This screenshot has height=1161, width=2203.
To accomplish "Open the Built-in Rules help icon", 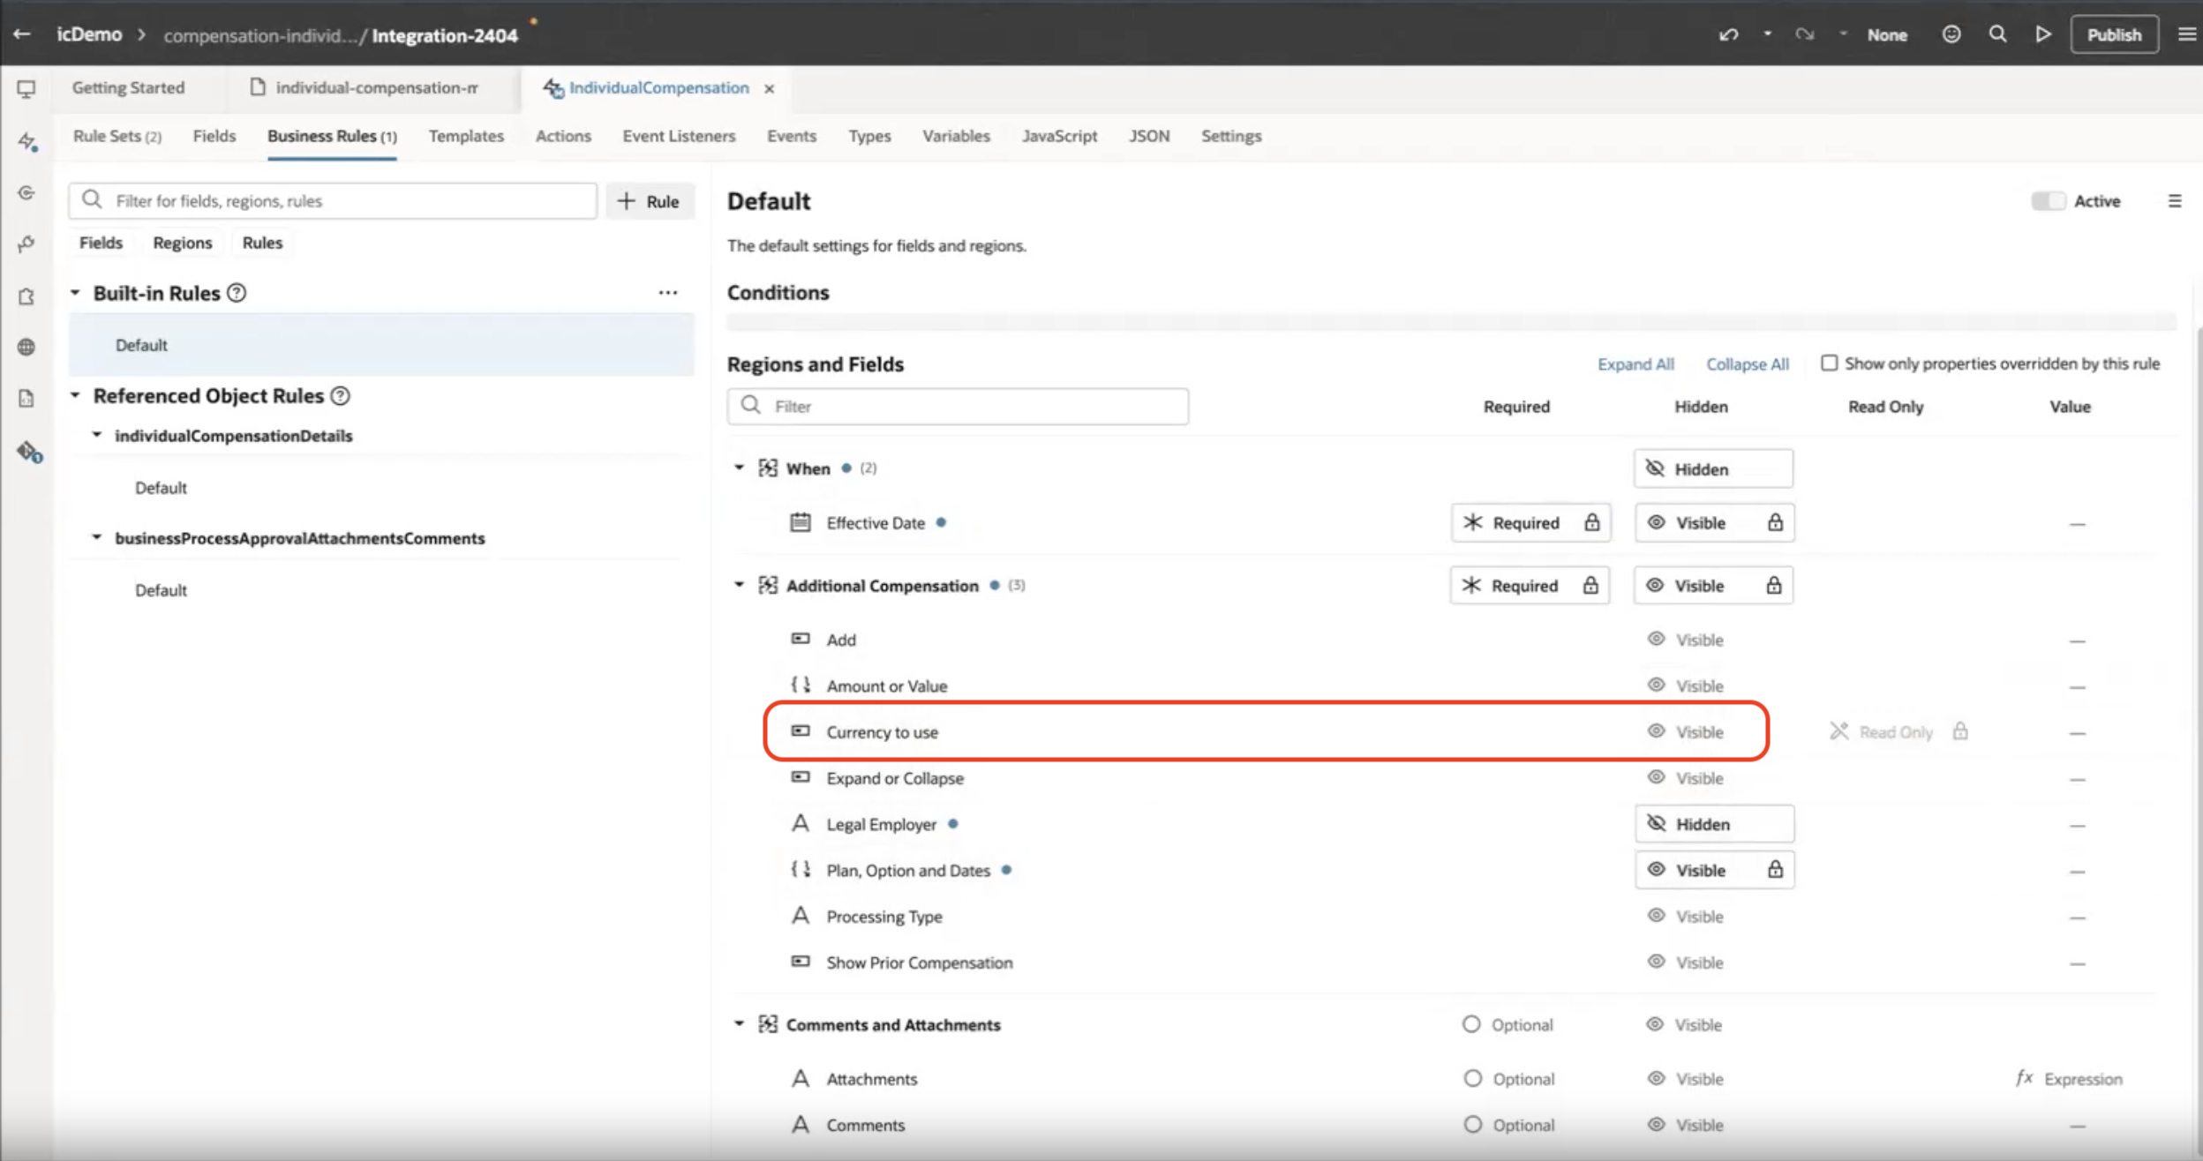I will (237, 293).
